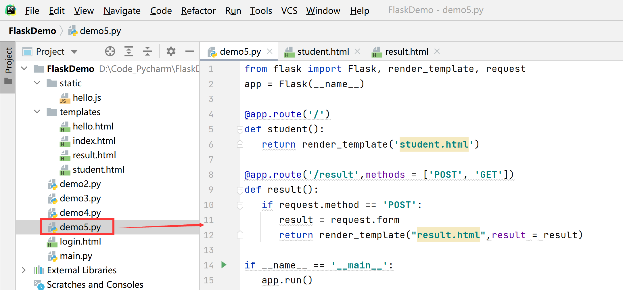Viewport: 623px width, 290px height.
Task: Click the Expand All icon in Project panel
Action: pos(129,51)
